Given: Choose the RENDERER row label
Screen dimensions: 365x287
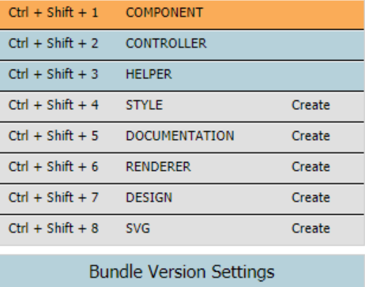Looking at the screenshot, I should pos(158,167).
